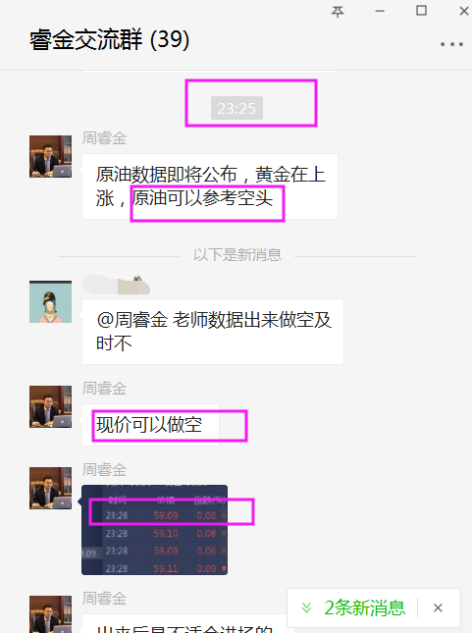Maximize the chat window
Screen dimensions: 472x633
[421, 11]
